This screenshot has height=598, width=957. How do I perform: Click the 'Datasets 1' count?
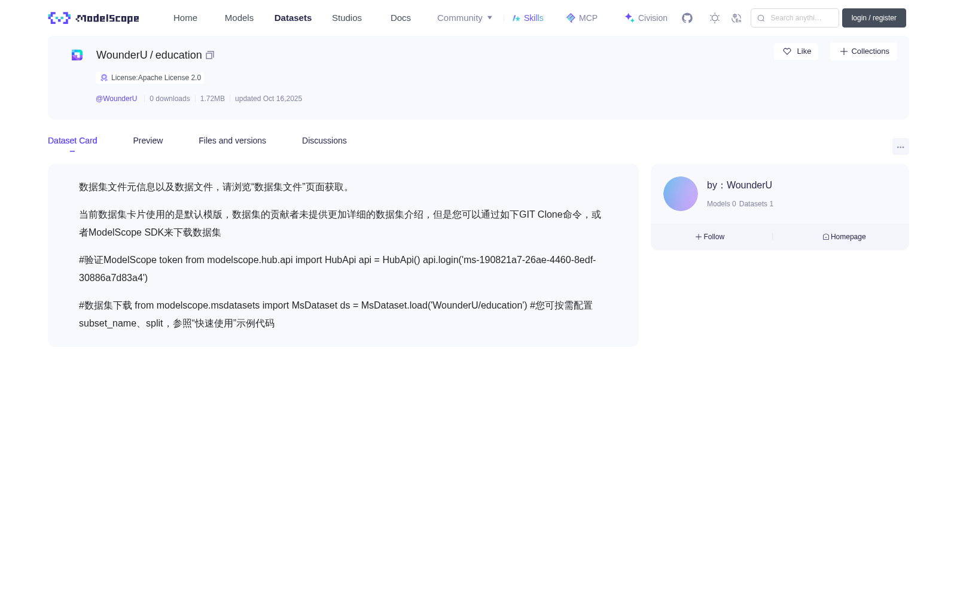pos(756,204)
